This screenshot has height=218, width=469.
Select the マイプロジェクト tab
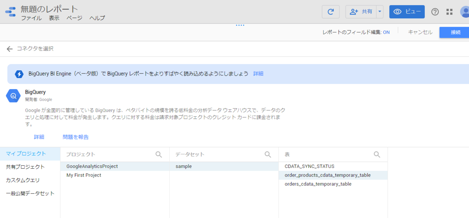coord(30,154)
